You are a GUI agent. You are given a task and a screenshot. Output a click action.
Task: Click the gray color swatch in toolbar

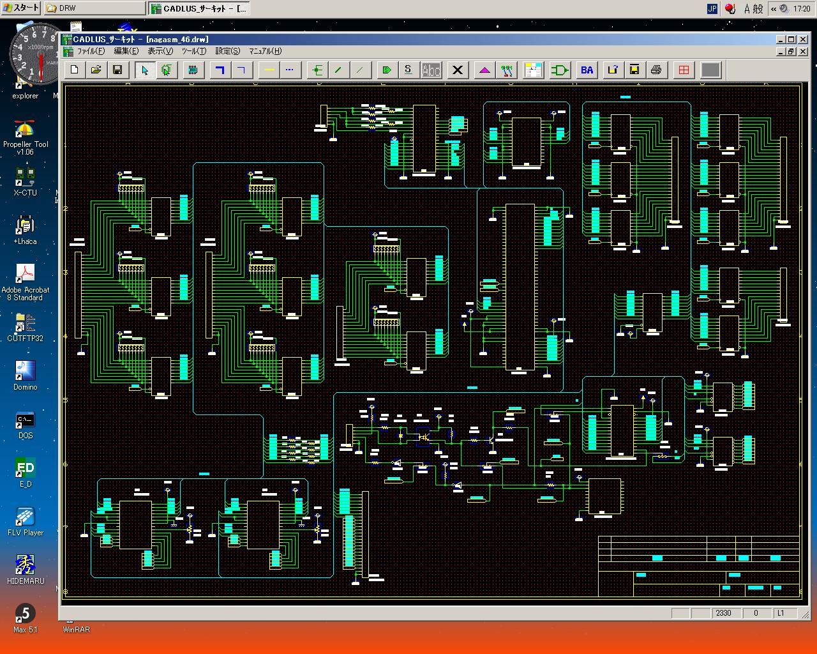coord(711,70)
